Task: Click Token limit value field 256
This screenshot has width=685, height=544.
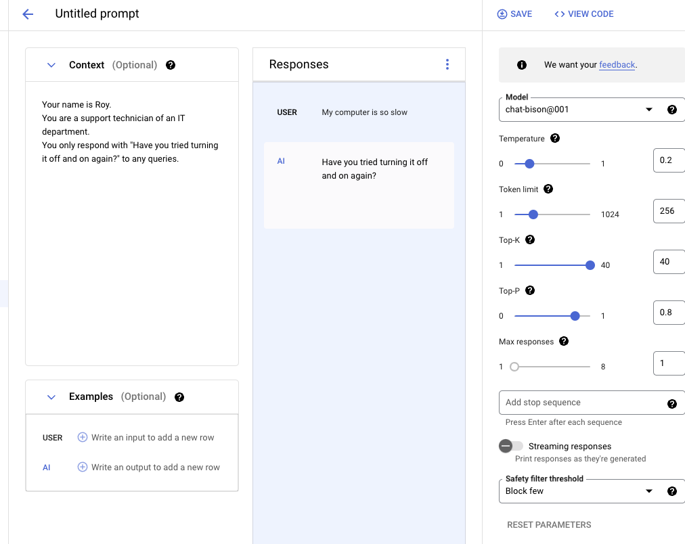Action: pos(669,211)
